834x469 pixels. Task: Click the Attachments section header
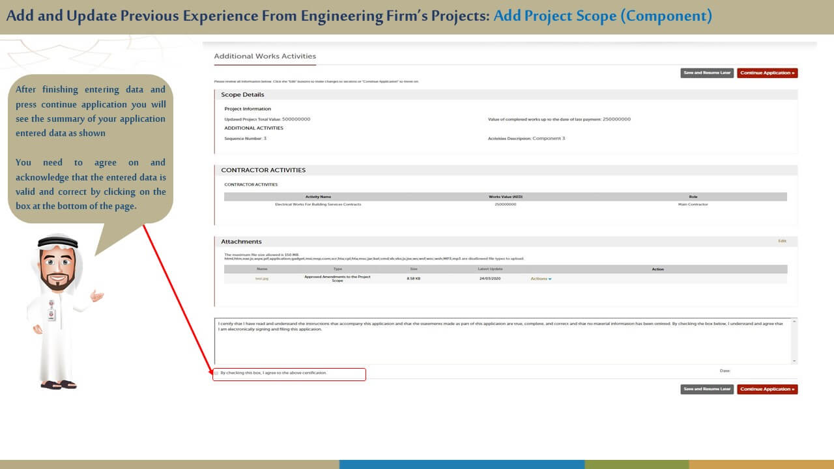pyautogui.click(x=241, y=242)
